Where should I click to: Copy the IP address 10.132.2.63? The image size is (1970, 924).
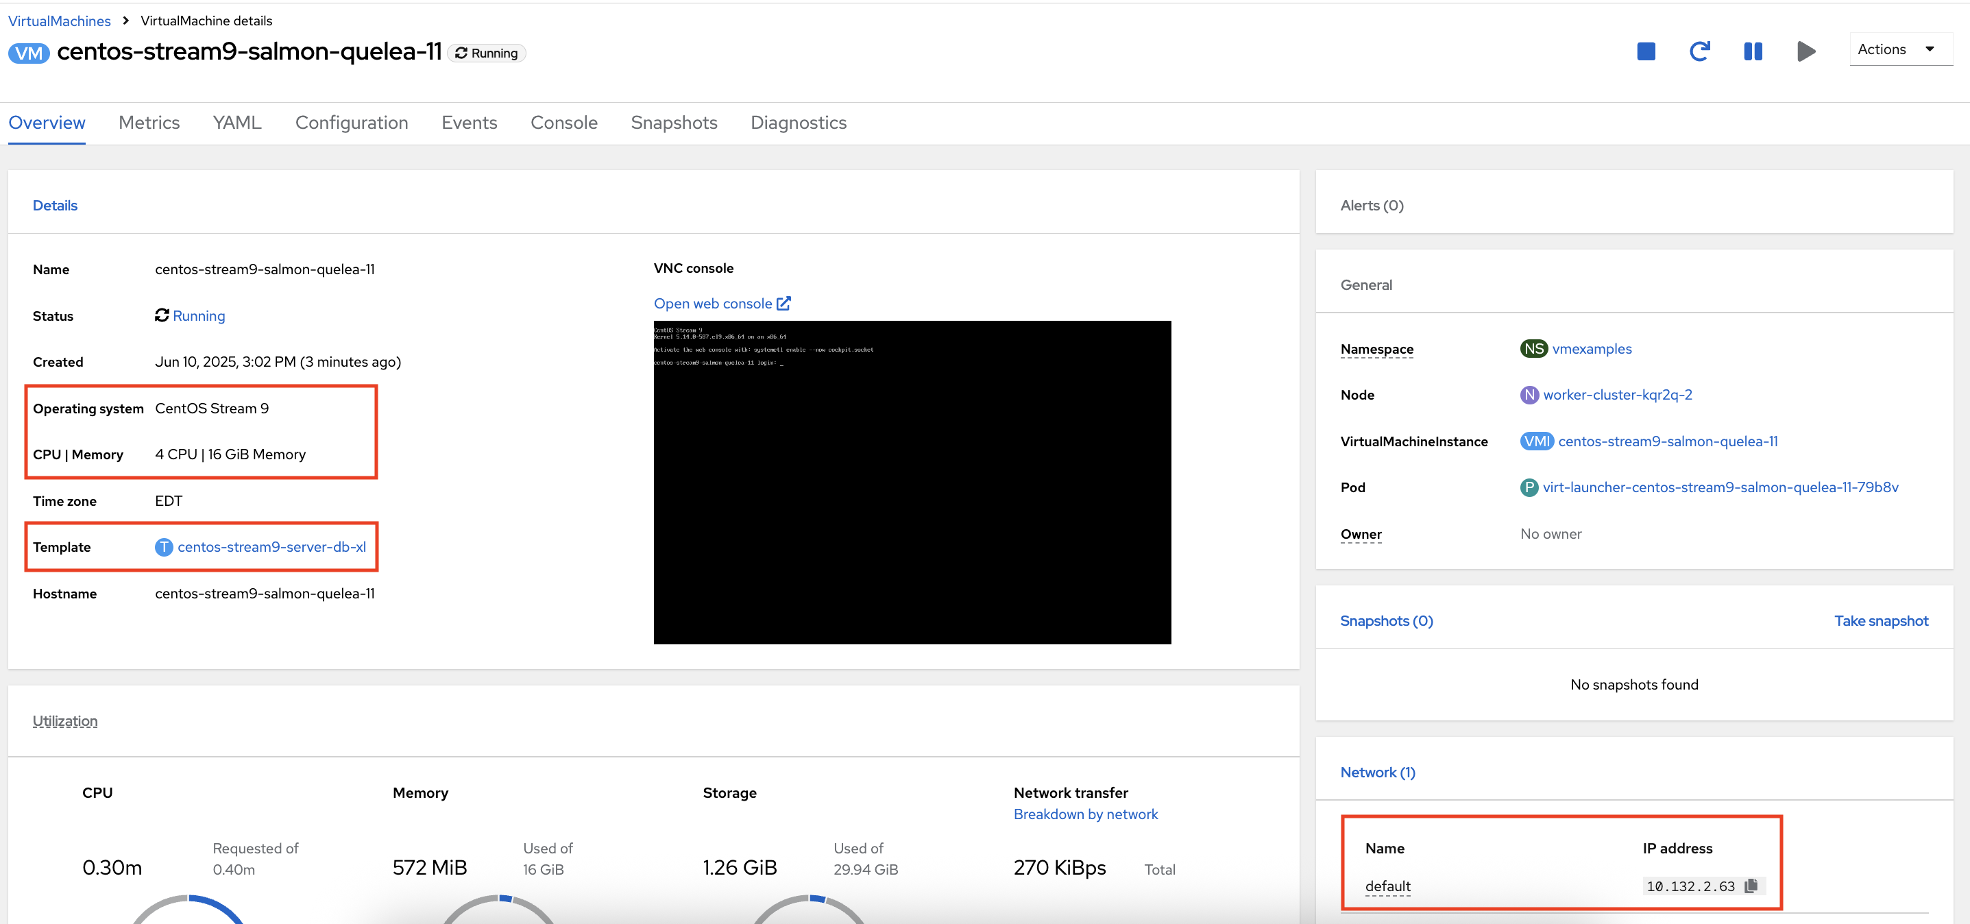[1751, 886]
